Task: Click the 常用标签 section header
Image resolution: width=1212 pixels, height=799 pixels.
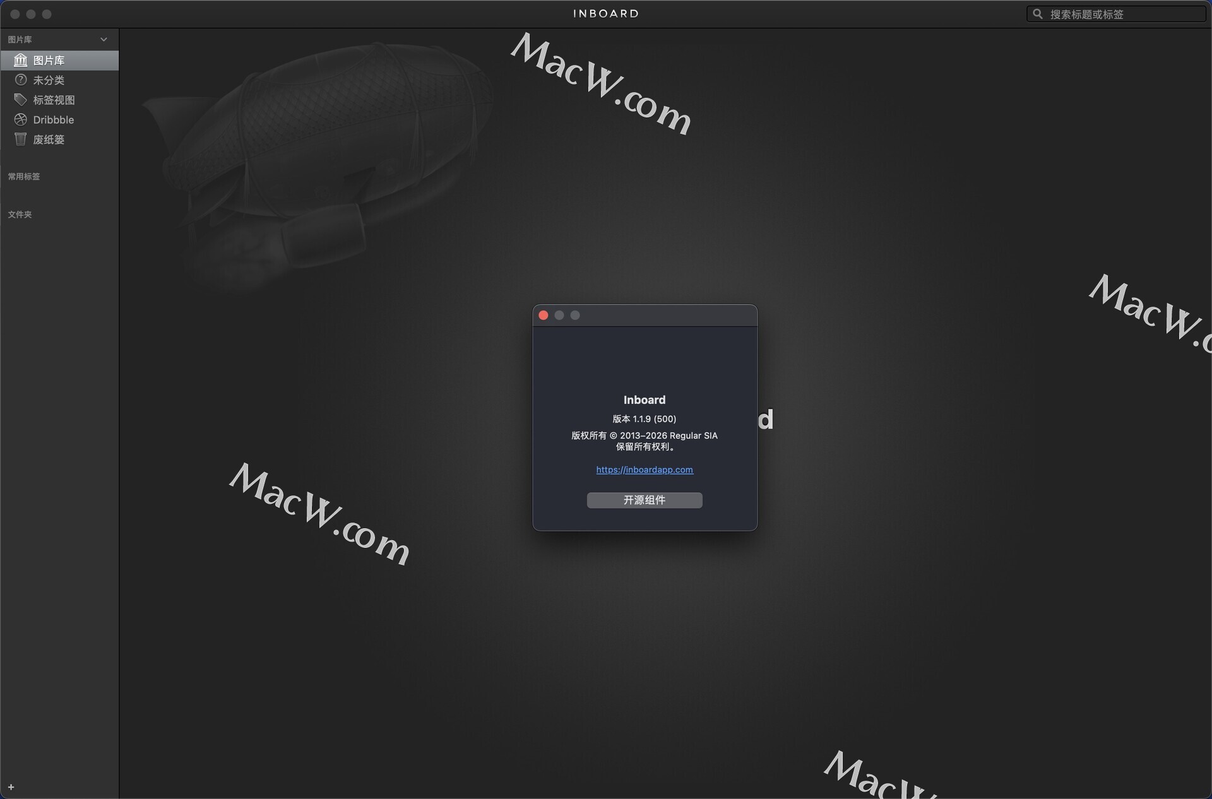Action: click(24, 177)
